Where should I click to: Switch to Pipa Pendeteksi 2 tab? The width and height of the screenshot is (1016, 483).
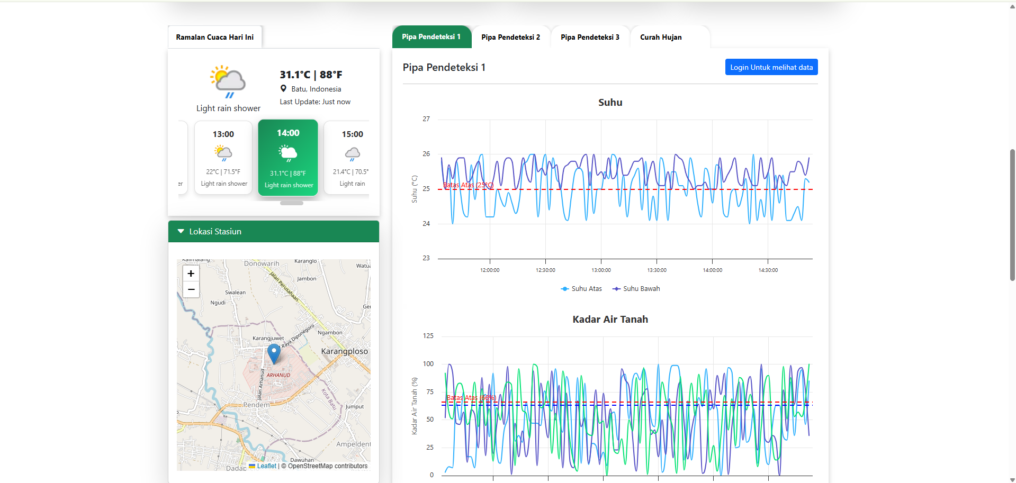coord(510,37)
